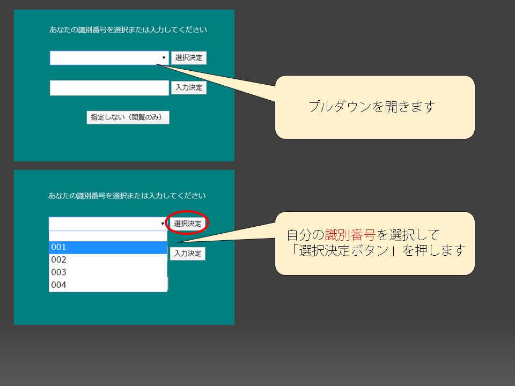Click the 入力決定 button in the top panel
The height and width of the screenshot is (386, 515).
(x=190, y=87)
